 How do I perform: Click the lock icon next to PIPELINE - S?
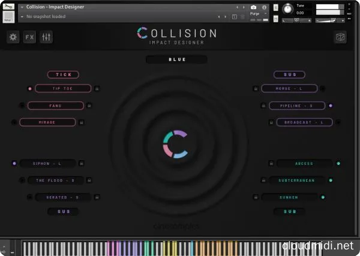pyautogui.click(x=263, y=106)
